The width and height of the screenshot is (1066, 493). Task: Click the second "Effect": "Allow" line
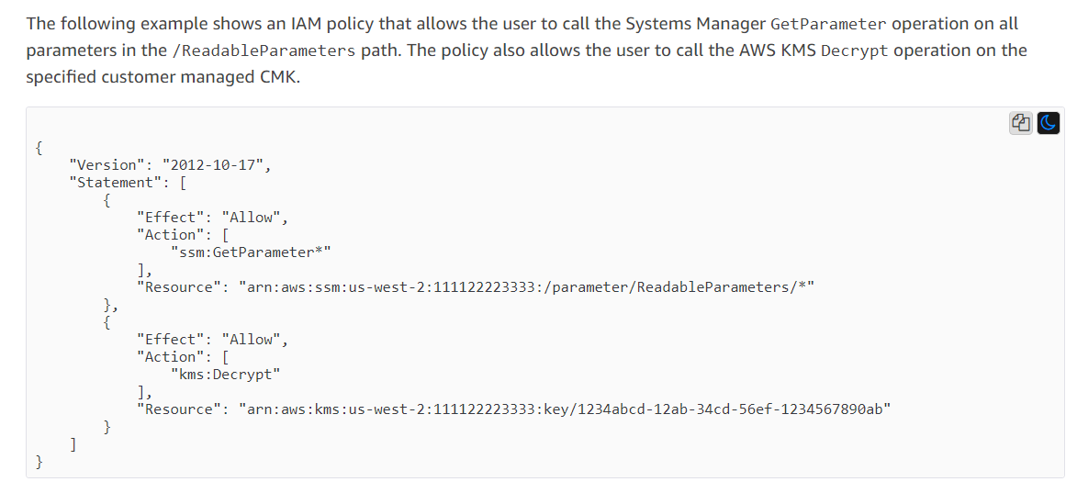212,340
